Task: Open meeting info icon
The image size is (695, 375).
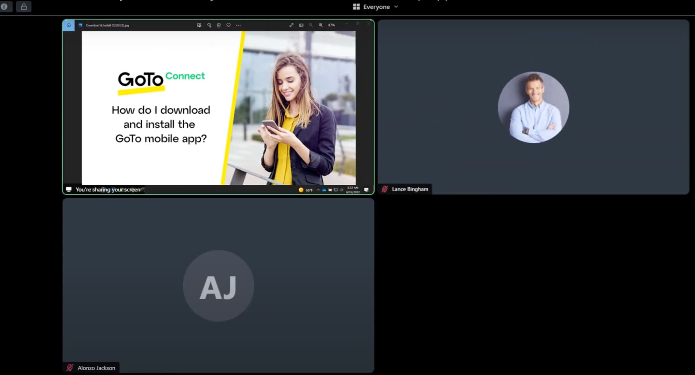Action: (5, 7)
